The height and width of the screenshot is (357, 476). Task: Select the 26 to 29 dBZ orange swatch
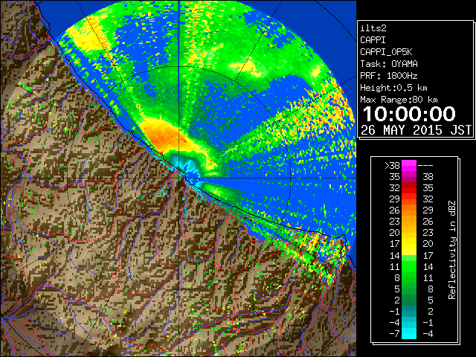409,210
